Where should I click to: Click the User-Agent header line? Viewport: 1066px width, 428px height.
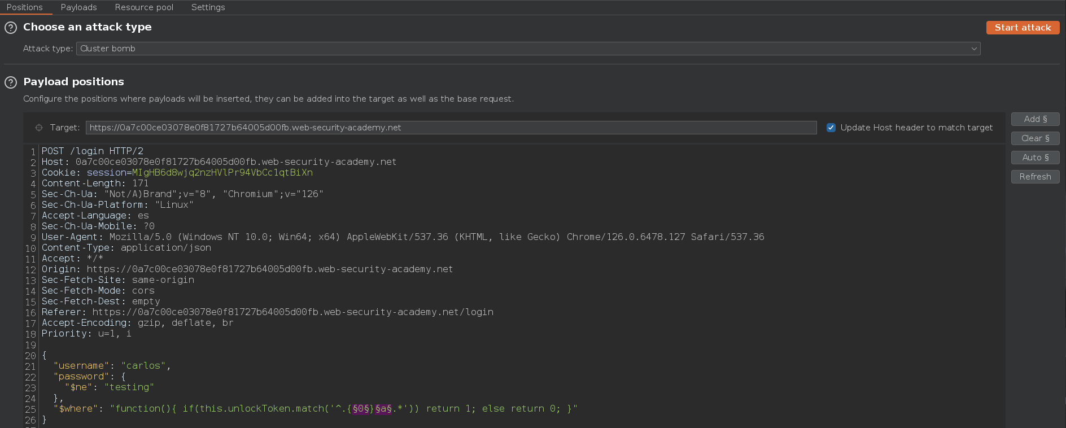click(x=403, y=237)
